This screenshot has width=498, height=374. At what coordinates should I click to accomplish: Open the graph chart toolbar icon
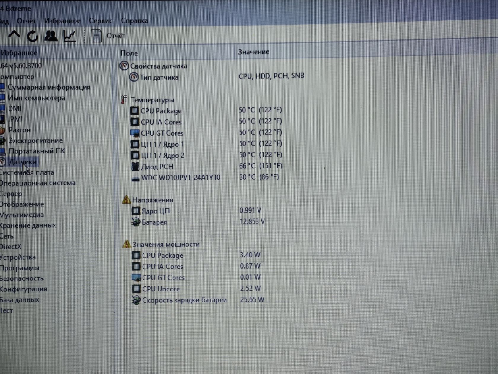pyautogui.click(x=70, y=36)
